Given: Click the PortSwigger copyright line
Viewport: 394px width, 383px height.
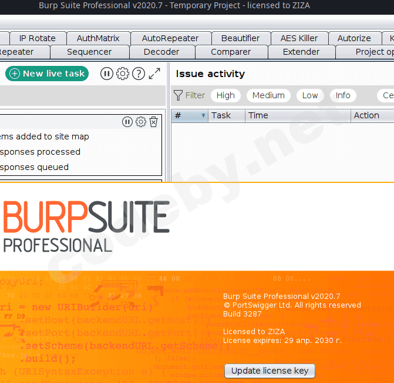Looking at the screenshot, I should click(x=292, y=305).
